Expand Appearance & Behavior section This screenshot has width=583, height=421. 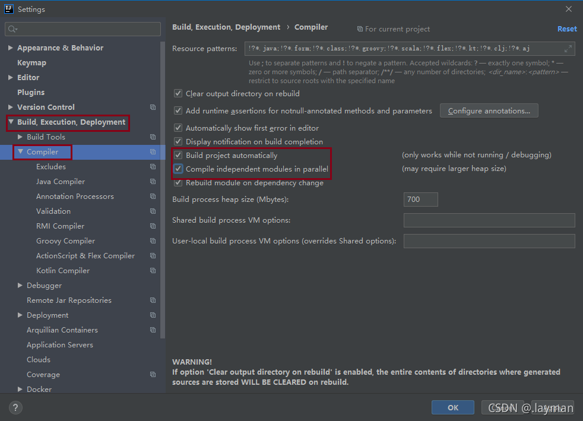(11, 48)
